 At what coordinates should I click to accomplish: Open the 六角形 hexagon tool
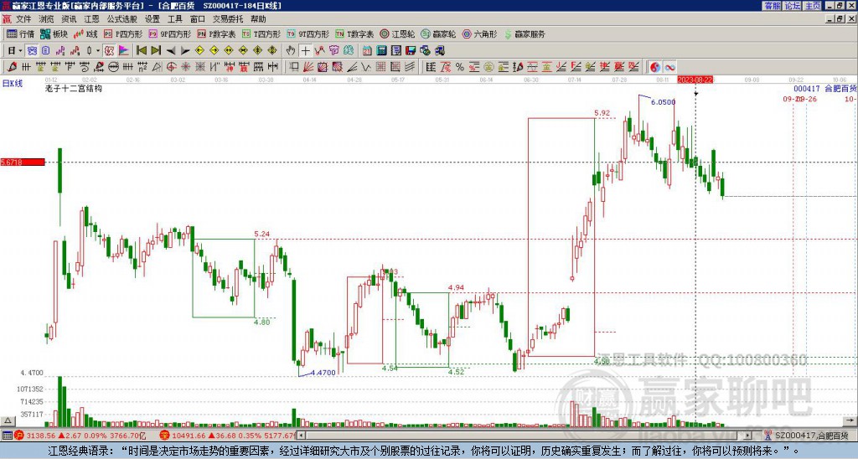pyautogui.click(x=480, y=34)
